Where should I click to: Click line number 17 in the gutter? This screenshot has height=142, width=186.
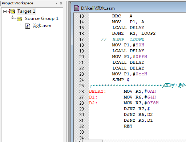tap(81, 39)
